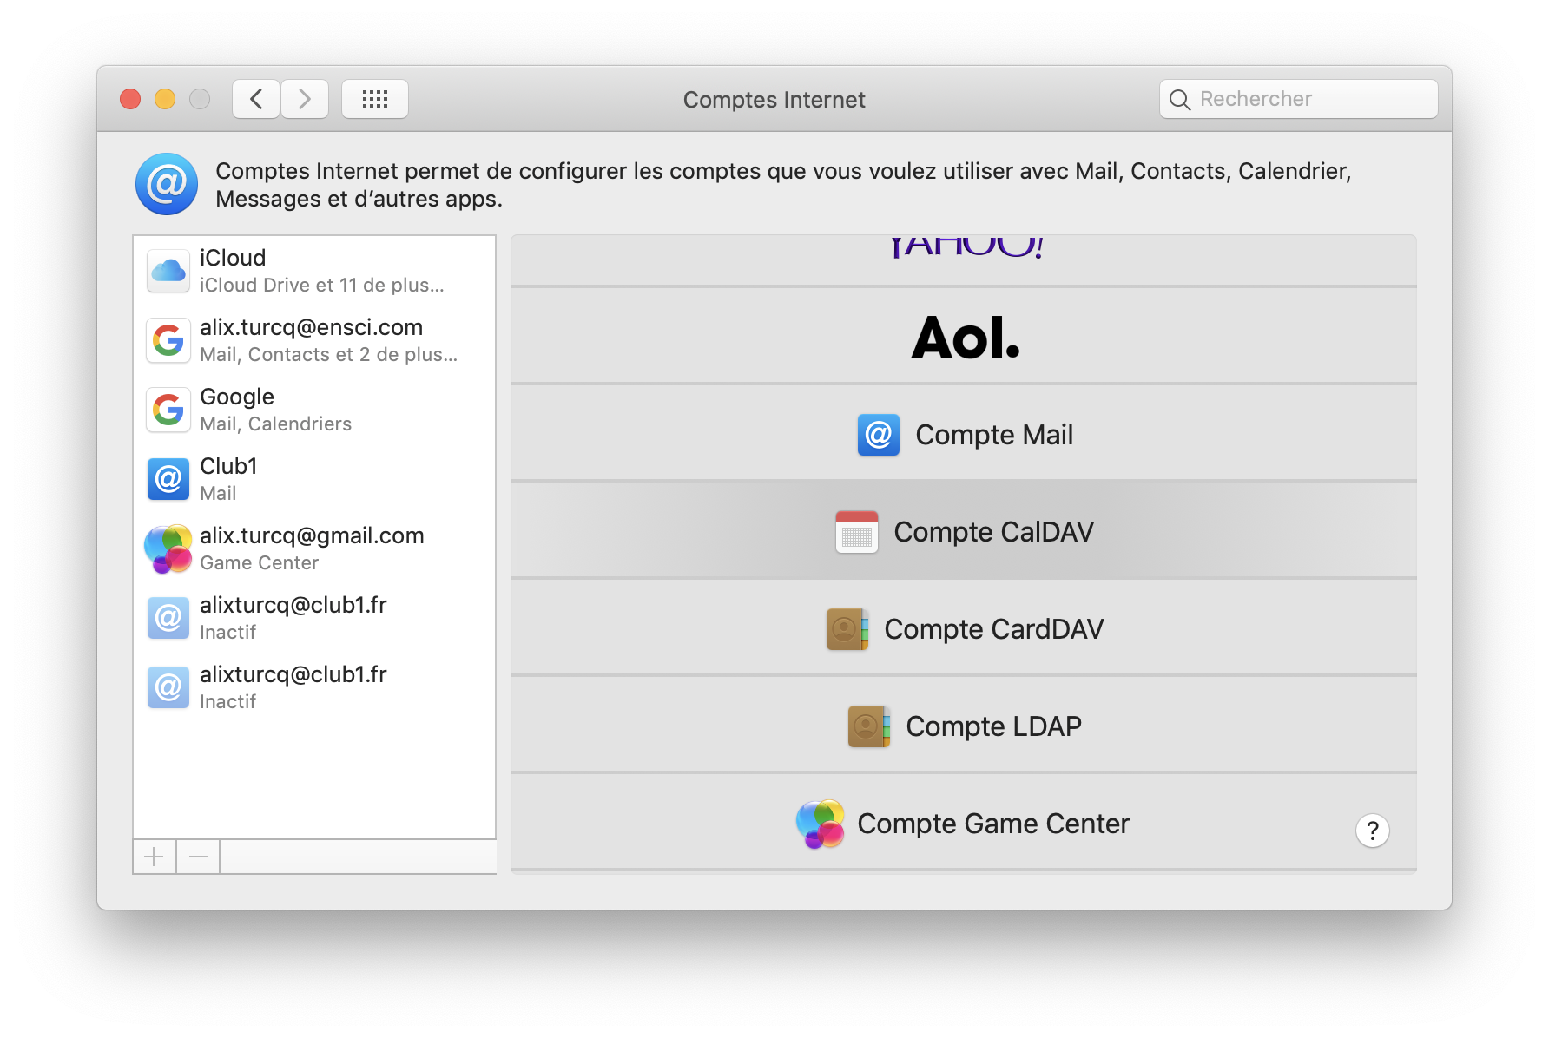Choose the Yahoo account type
Viewport: 1549px width, 1038px height.
pyautogui.click(x=964, y=259)
